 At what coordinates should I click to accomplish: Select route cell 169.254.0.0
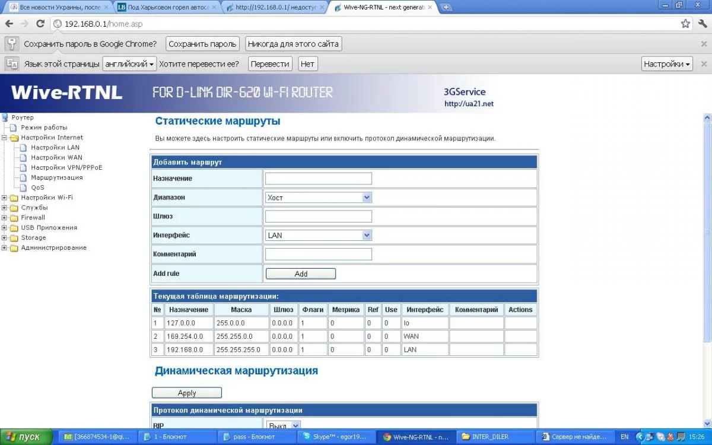tap(188, 336)
